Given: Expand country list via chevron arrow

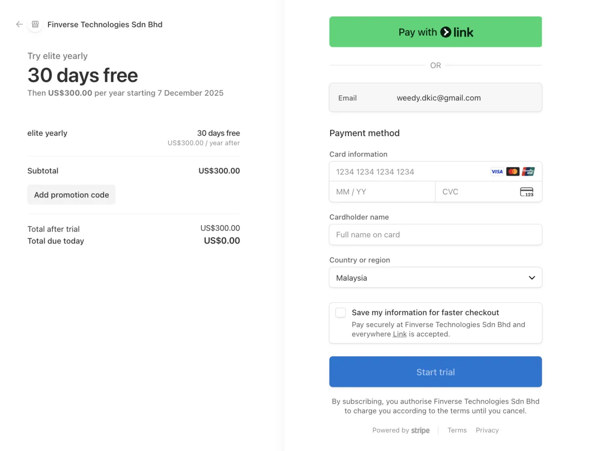Looking at the screenshot, I should coord(532,278).
